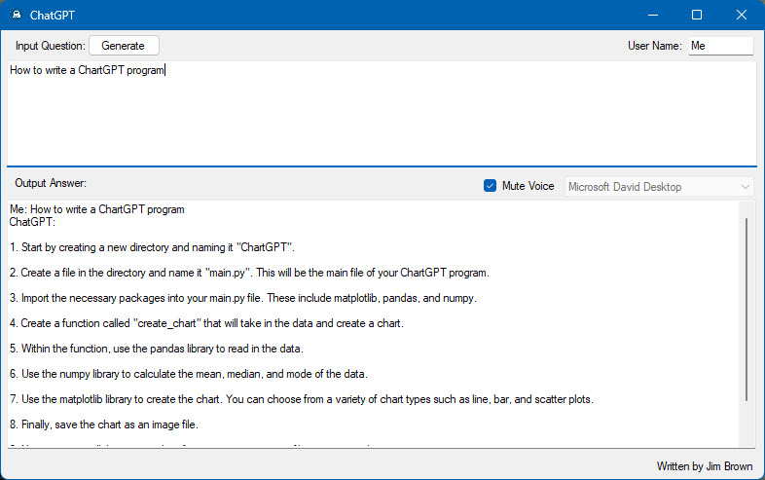Maximize the ChatGPT window
This screenshot has height=480, width=765.
point(697,16)
